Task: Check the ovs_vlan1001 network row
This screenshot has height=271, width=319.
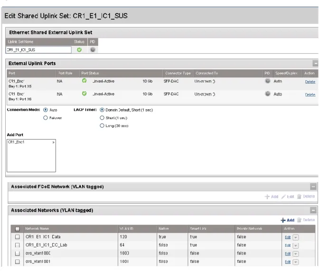Action: pos(18,262)
